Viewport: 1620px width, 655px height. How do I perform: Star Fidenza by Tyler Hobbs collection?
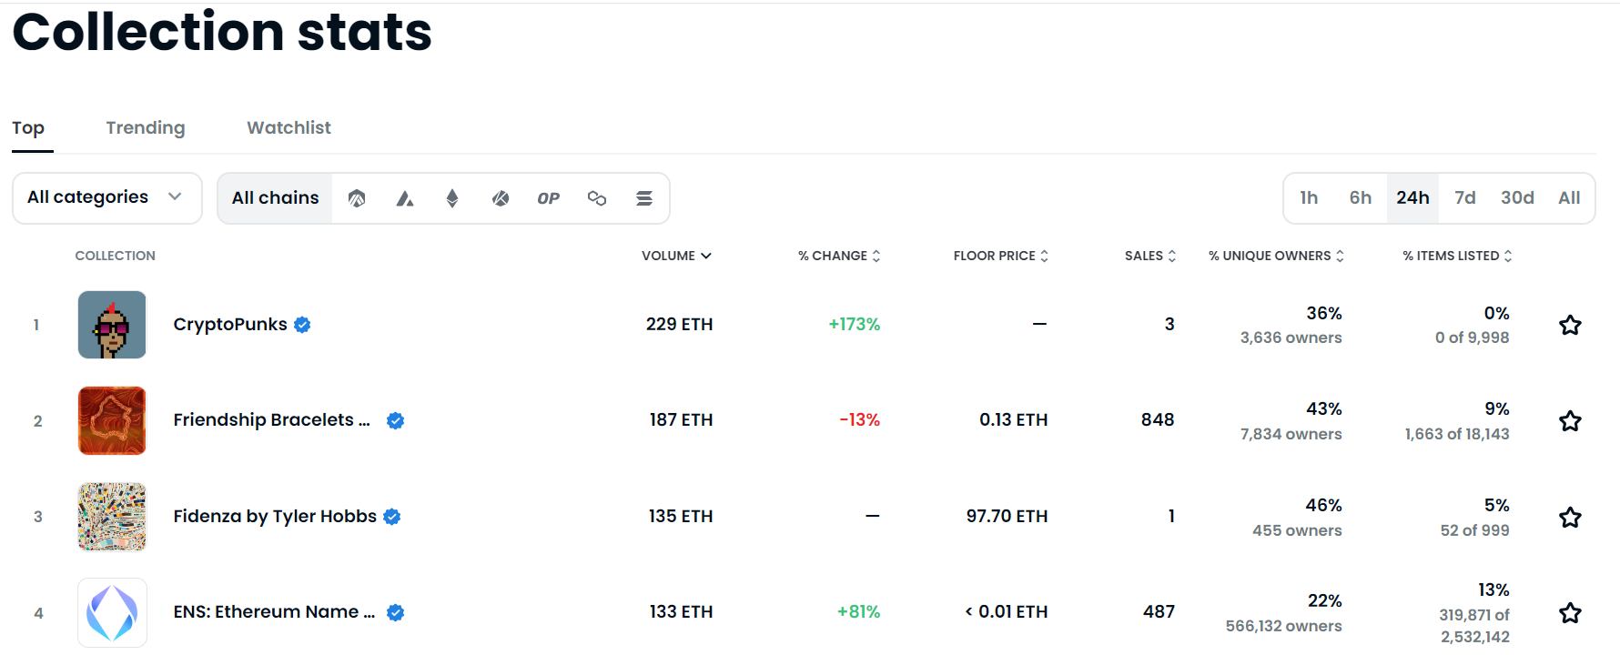click(1570, 518)
